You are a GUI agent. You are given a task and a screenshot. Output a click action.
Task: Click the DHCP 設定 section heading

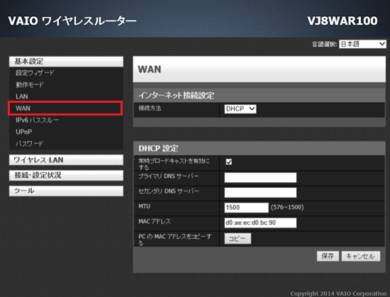[x=158, y=148]
